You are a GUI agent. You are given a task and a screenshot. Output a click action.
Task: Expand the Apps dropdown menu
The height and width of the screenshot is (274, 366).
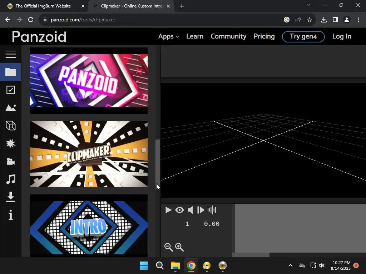169,36
